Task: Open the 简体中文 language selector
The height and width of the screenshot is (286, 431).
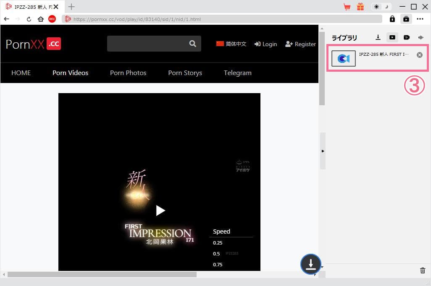Action: tap(231, 44)
